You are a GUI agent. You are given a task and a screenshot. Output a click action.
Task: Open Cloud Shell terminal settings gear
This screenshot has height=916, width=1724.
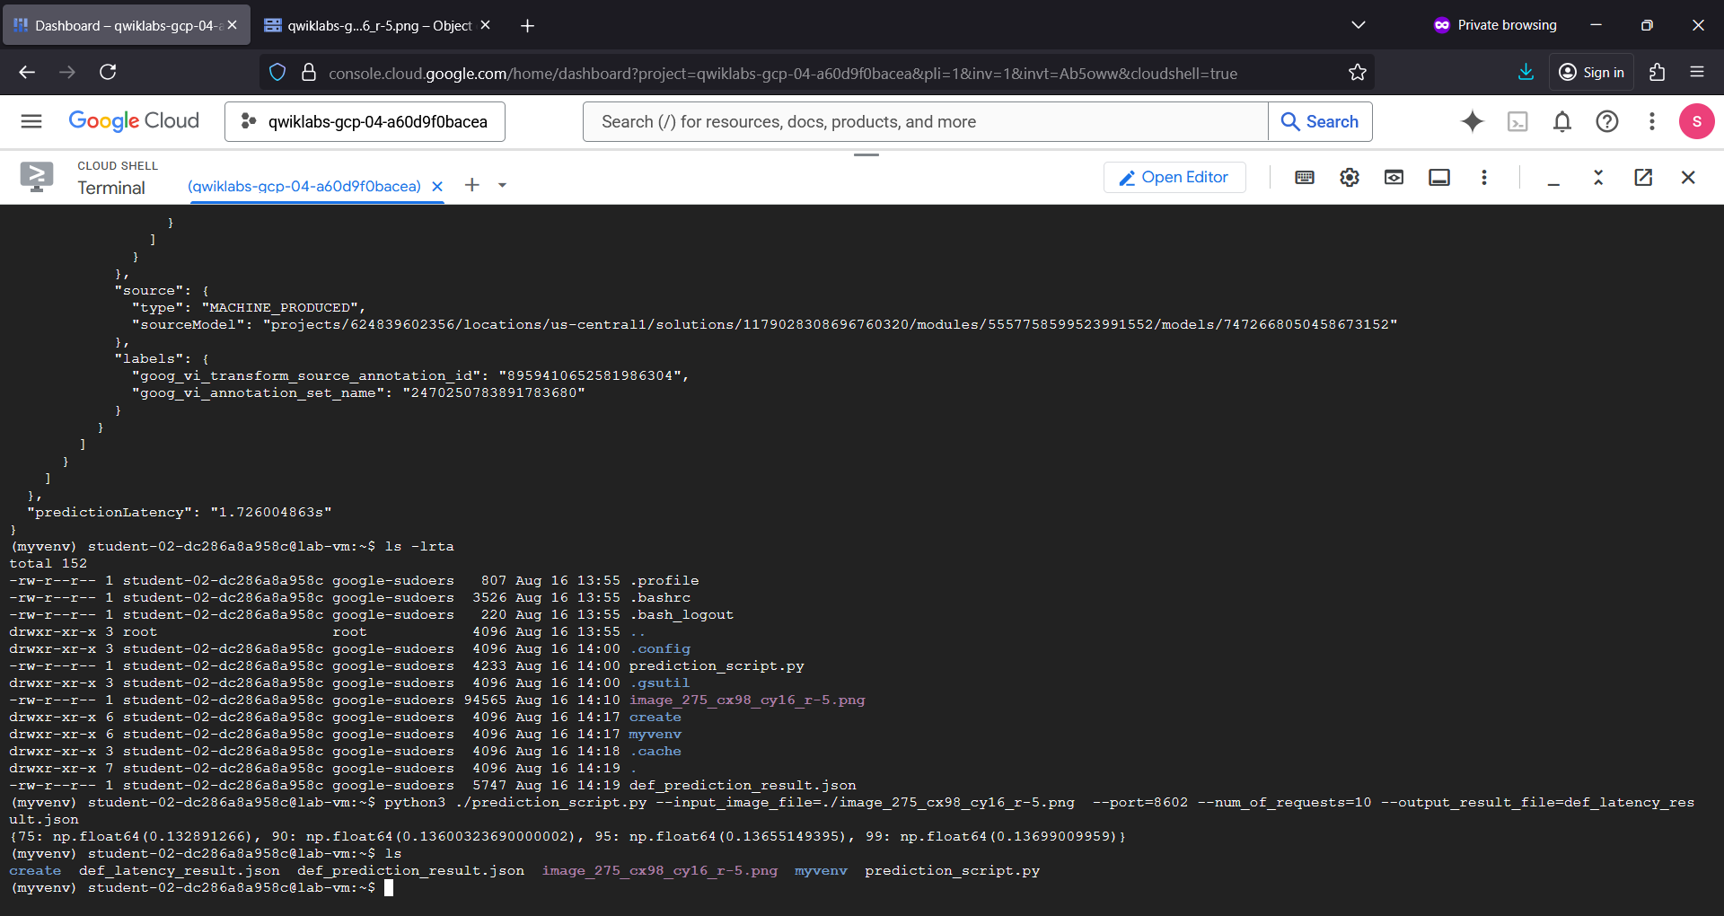[1350, 177]
